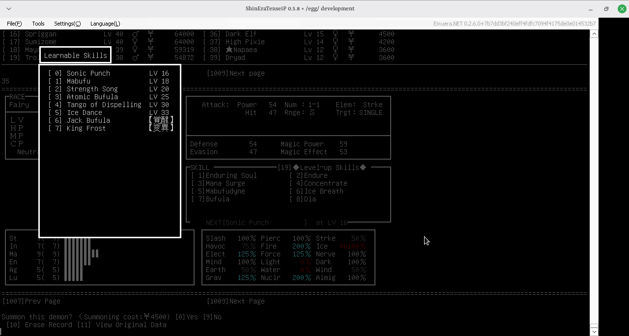Screen dimensions: 629x336
Task: Click [7]Bufula skill
Action: (210, 199)
